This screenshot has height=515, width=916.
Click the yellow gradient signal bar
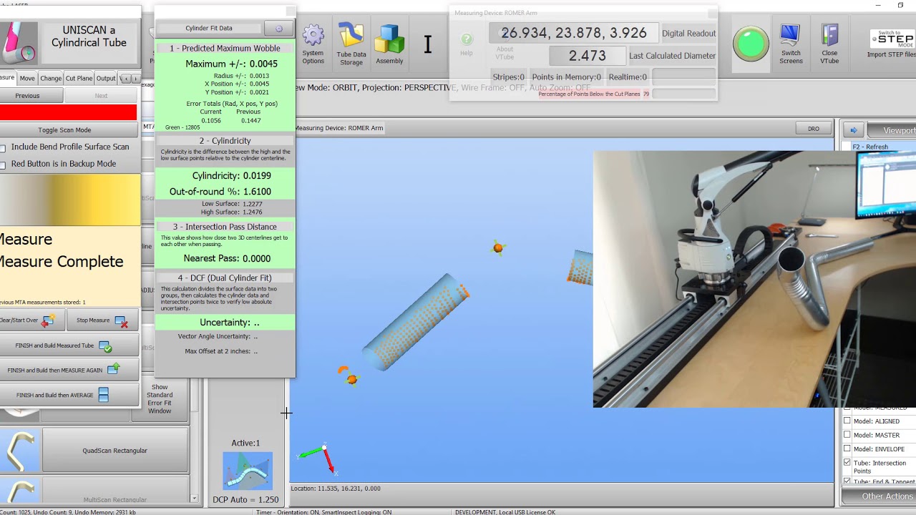point(69,201)
